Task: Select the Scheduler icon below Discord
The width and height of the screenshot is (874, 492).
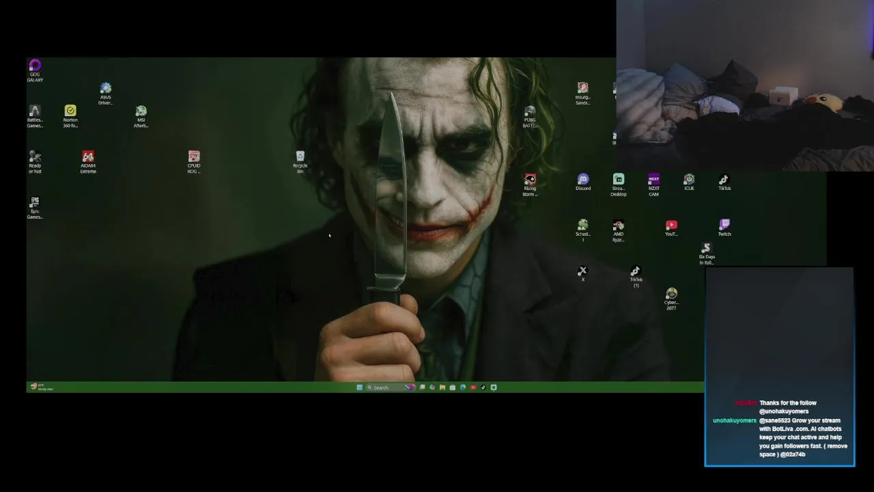Action: pyautogui.click(x=582, y=231)
